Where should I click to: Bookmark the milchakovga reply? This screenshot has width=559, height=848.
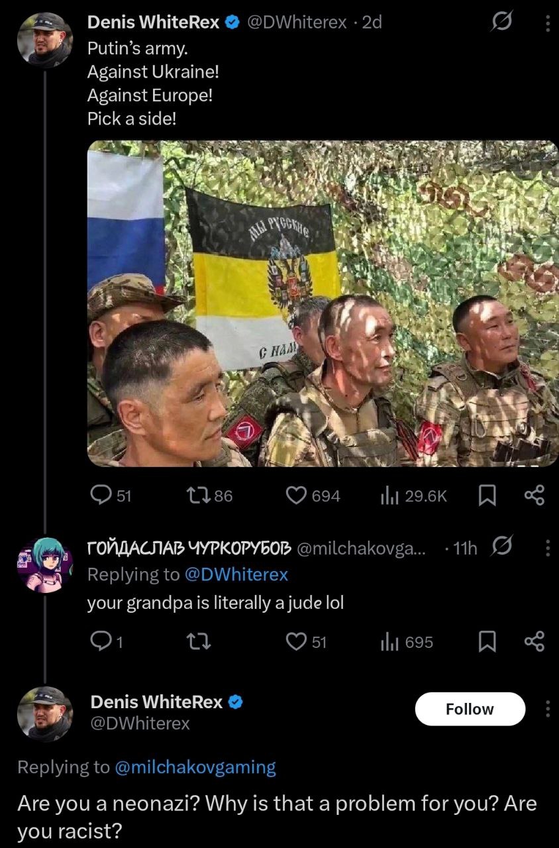click(x=487, y=641)
